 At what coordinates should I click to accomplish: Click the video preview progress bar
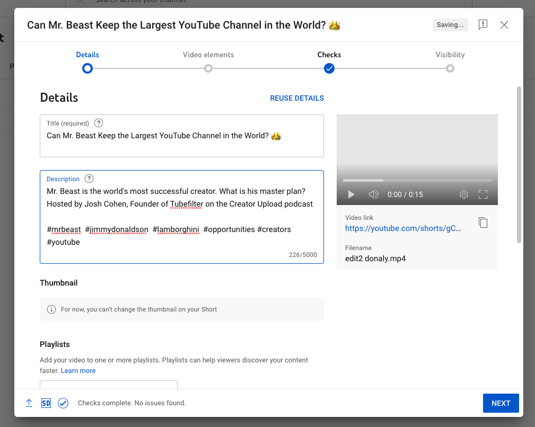pyautogui.click(x=417, y=180)
